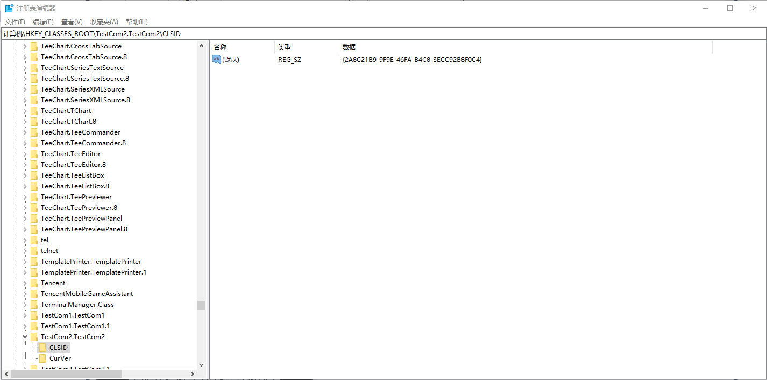Open the 编辑(E) menu
This screenshot has width=767, height=380.
(43, 22)
